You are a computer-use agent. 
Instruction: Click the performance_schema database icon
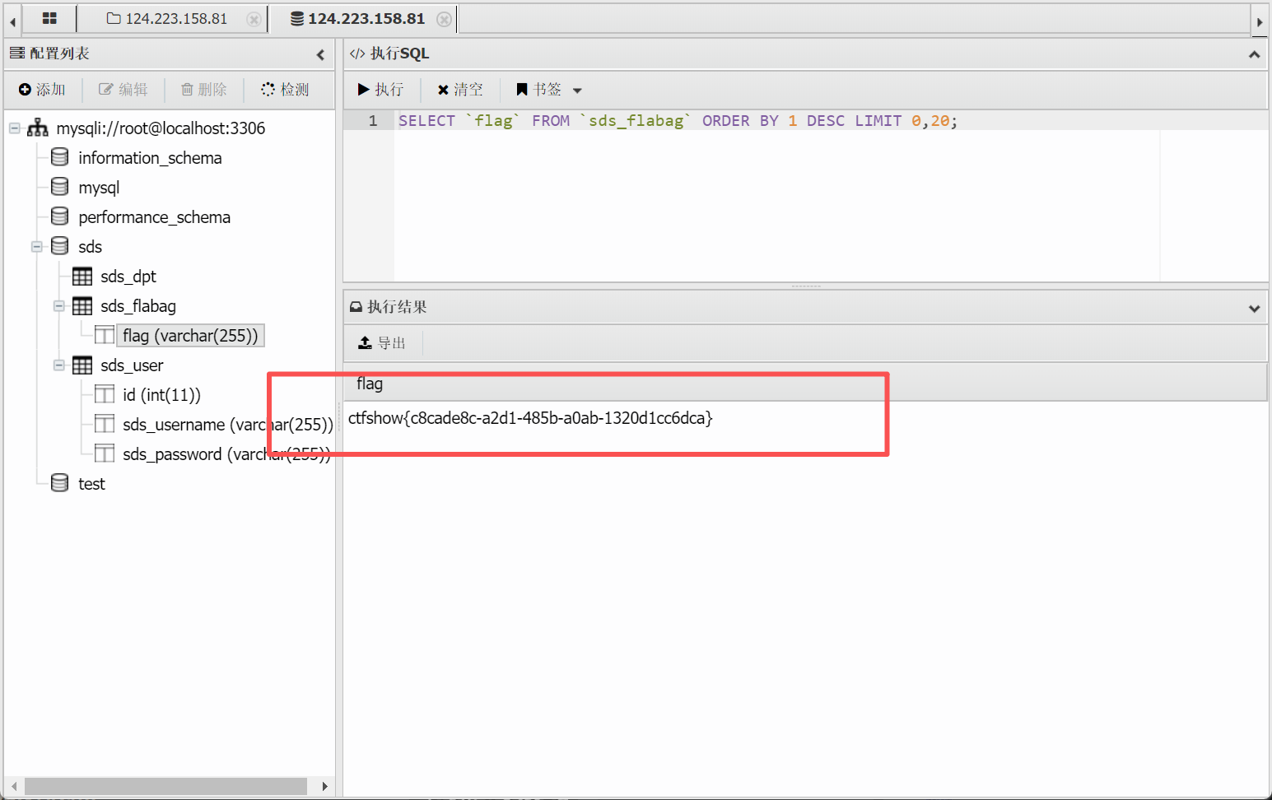pos(59,216)
